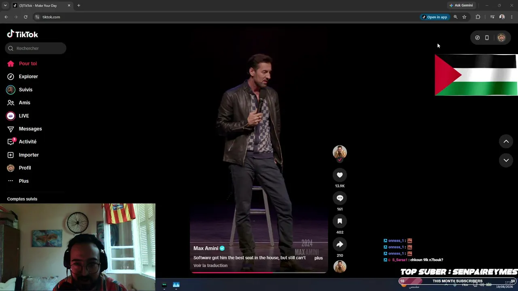Open the browser Extensions puzzle icon
Viewport: 518px width, 291px height.
coord(478,17)
